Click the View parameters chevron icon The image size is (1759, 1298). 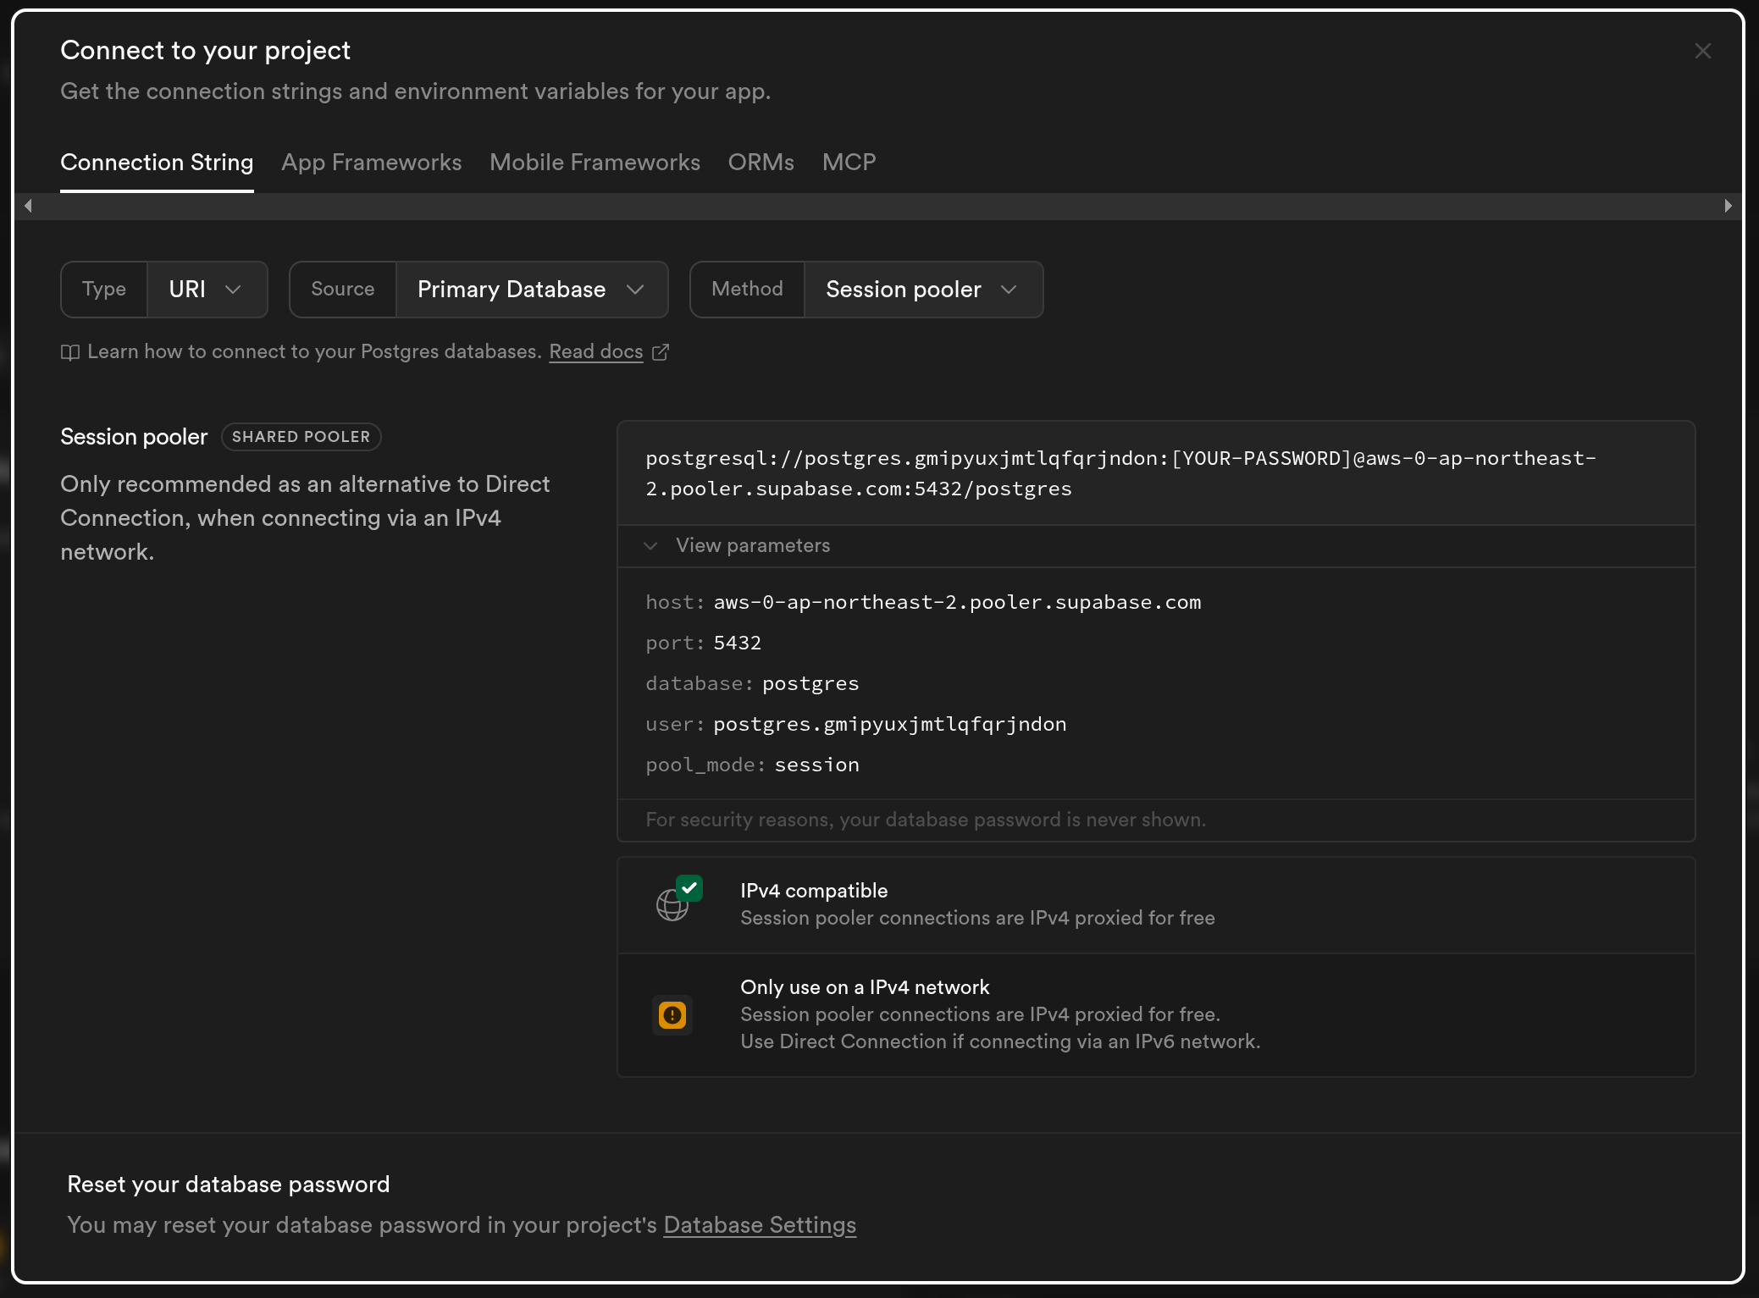(x=650, y=546)
